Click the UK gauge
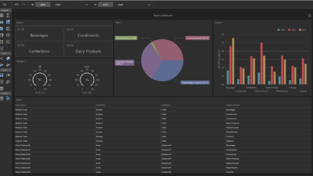313x176 pixels. (40, 80)
